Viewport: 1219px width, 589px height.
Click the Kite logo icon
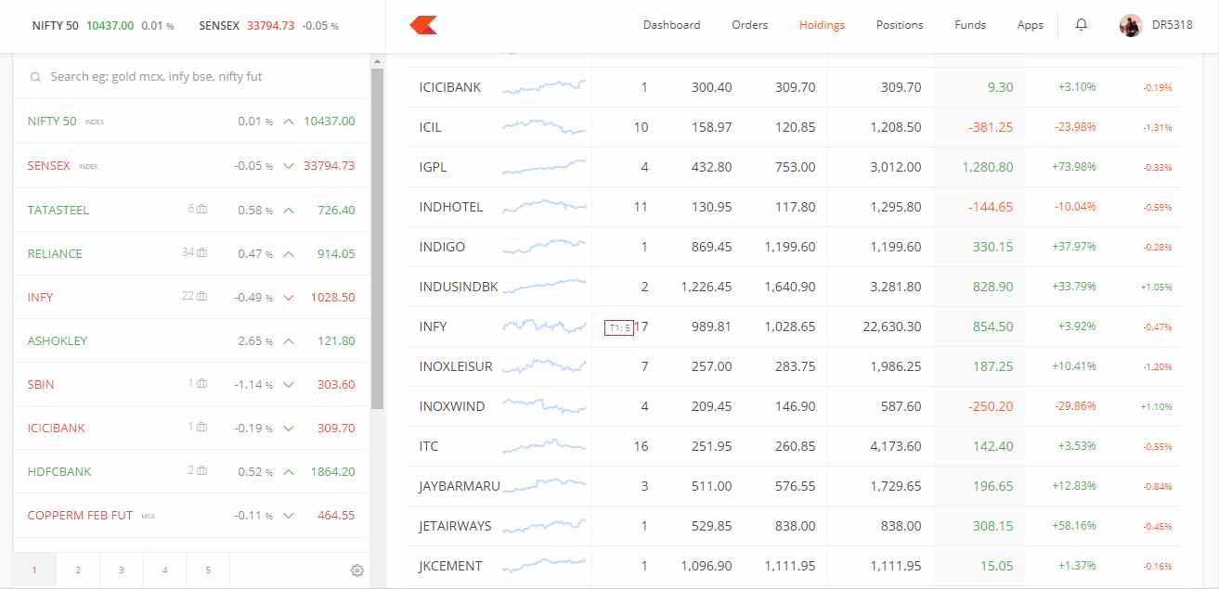tap(423, 25)
